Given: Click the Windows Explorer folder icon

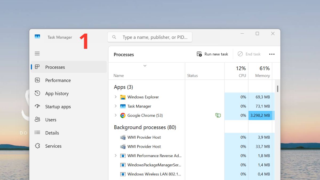Looking at the screenshot, I should click(123, 97).
